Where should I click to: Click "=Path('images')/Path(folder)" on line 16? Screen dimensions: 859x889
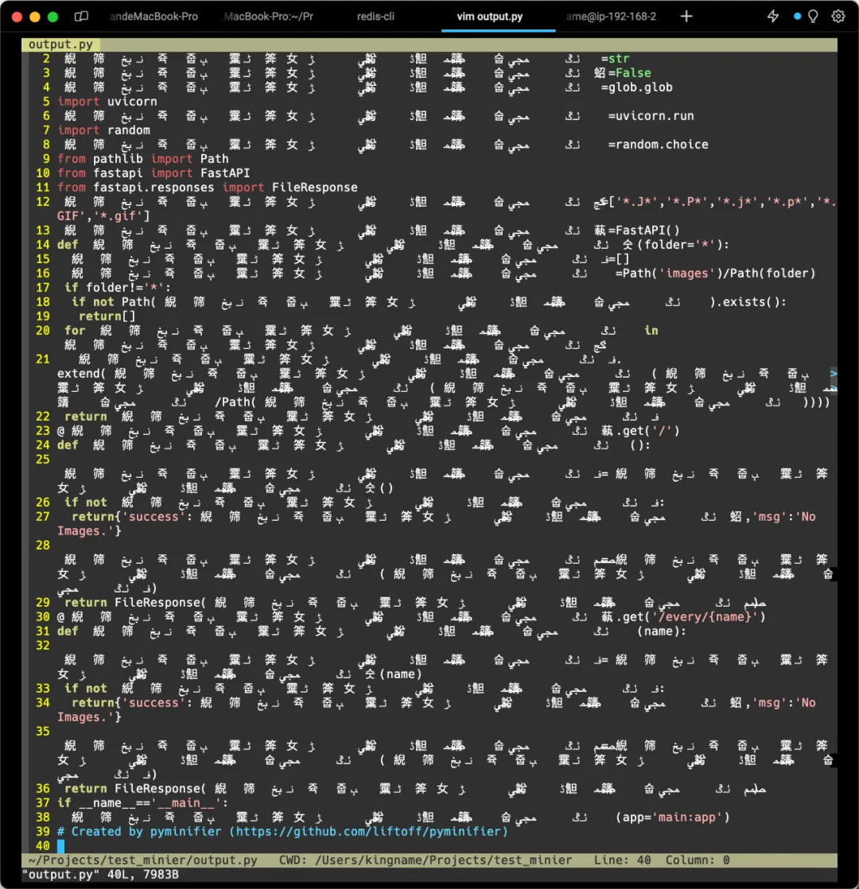click(716, 274)
